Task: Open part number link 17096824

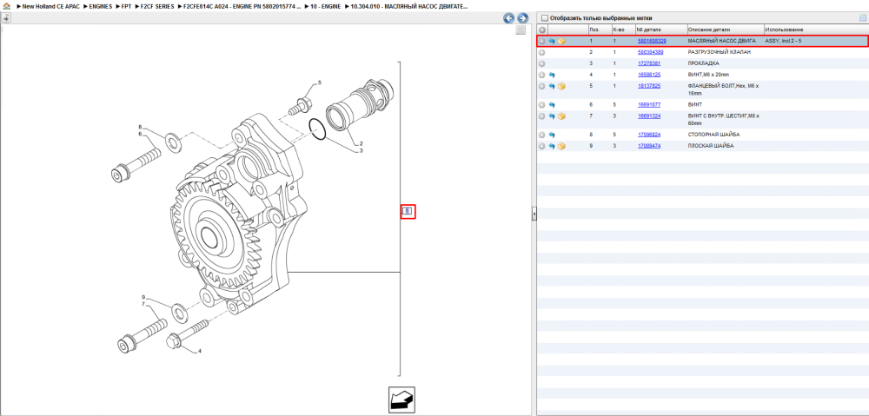Action: [x=649, y=135]
